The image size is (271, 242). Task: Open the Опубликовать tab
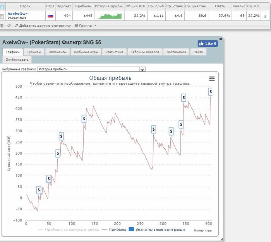[x=17, y=60]
